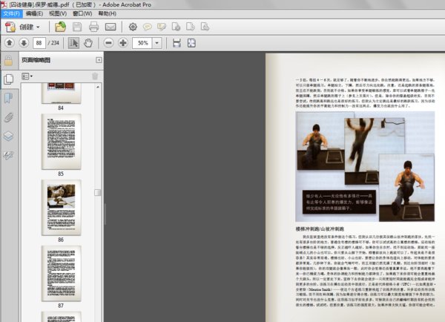Open the thumbnail panel options dropdown
Viewport: 445px width, 322px height.
click(x=27, y=76)
